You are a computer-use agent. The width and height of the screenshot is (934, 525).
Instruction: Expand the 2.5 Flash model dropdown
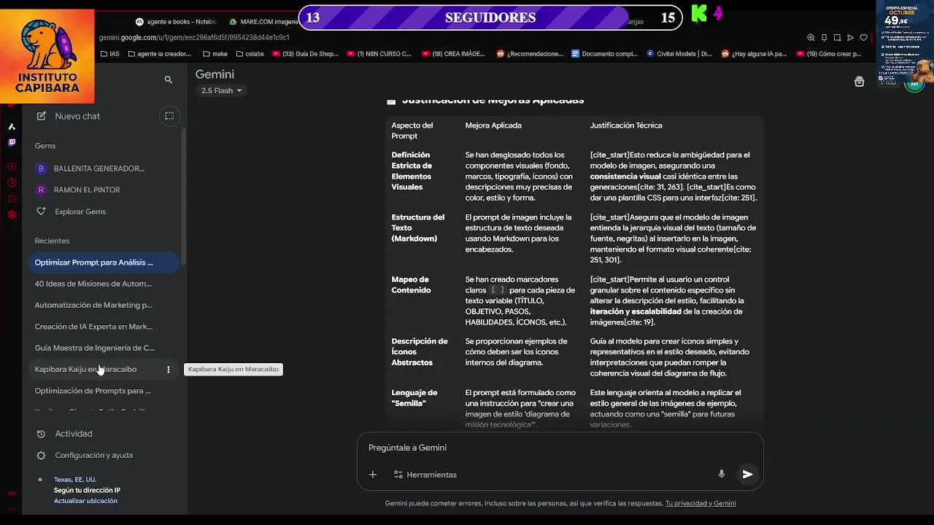222,90
